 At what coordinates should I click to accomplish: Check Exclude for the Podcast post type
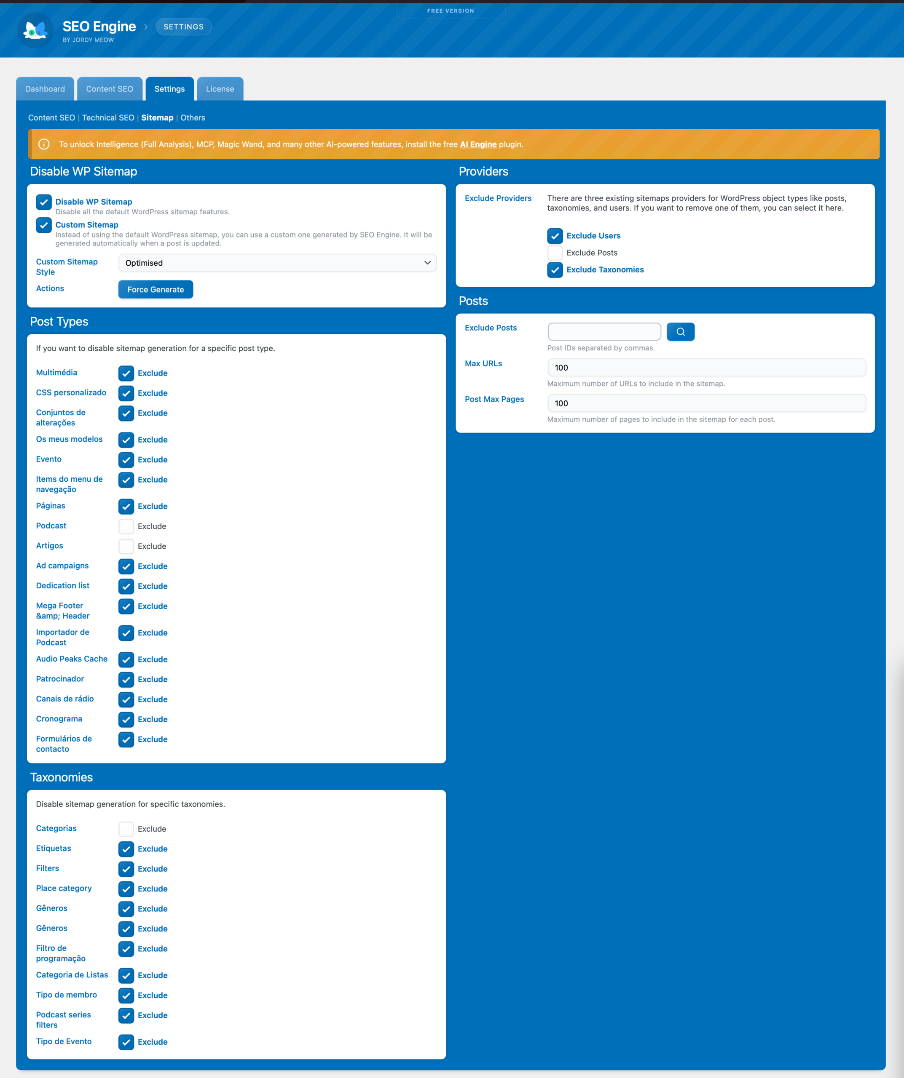click(126, 526)
